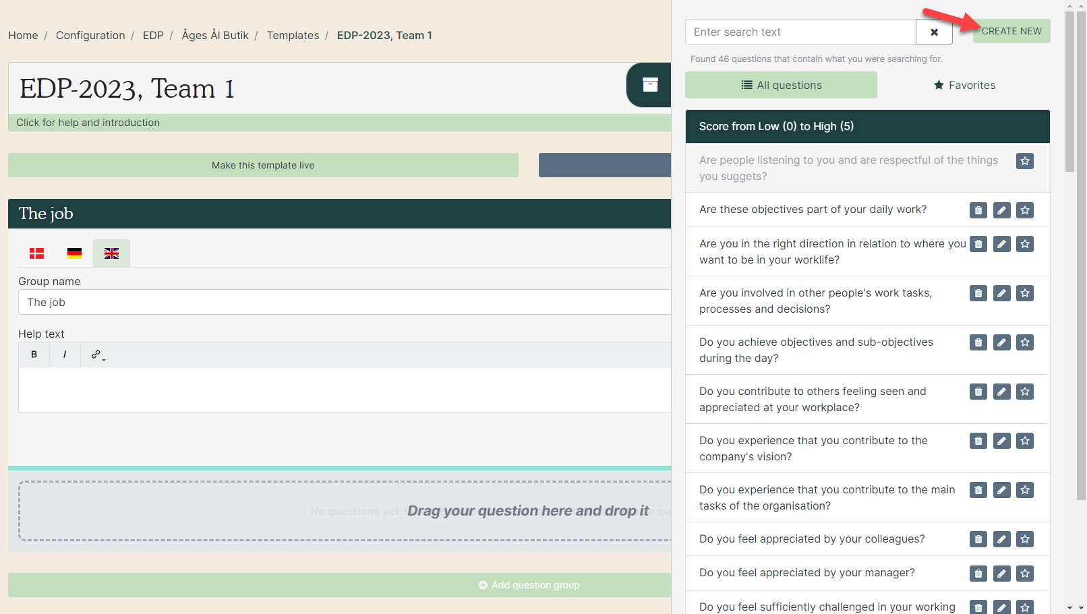
Task: Apply bold formatting in the help text editor
Action: (x=34, y=354)
